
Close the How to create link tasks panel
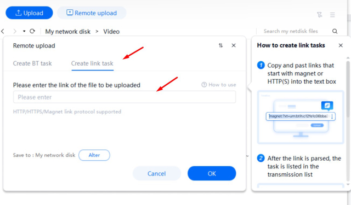click(x=341, y=45)
